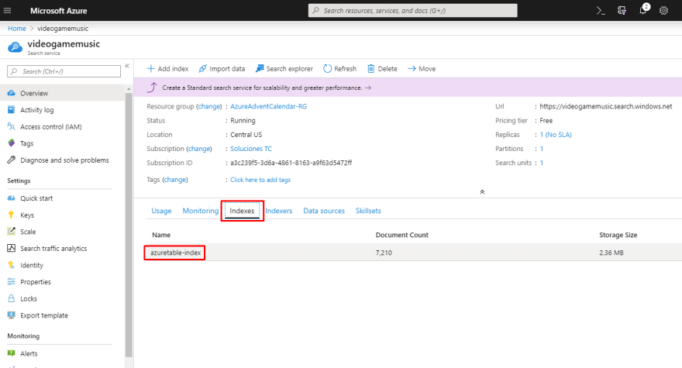682x368 pixels.
Task: Click the Activity log icon
Action: click(x=12, y=109)
